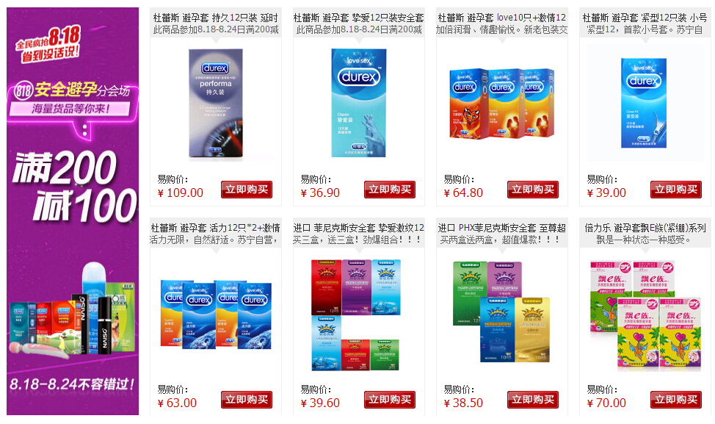This screenshot has height=424, width=715.
Task: Click buy now for the ¥64.80 Durex bundle
Action: (x=533, y=190)
